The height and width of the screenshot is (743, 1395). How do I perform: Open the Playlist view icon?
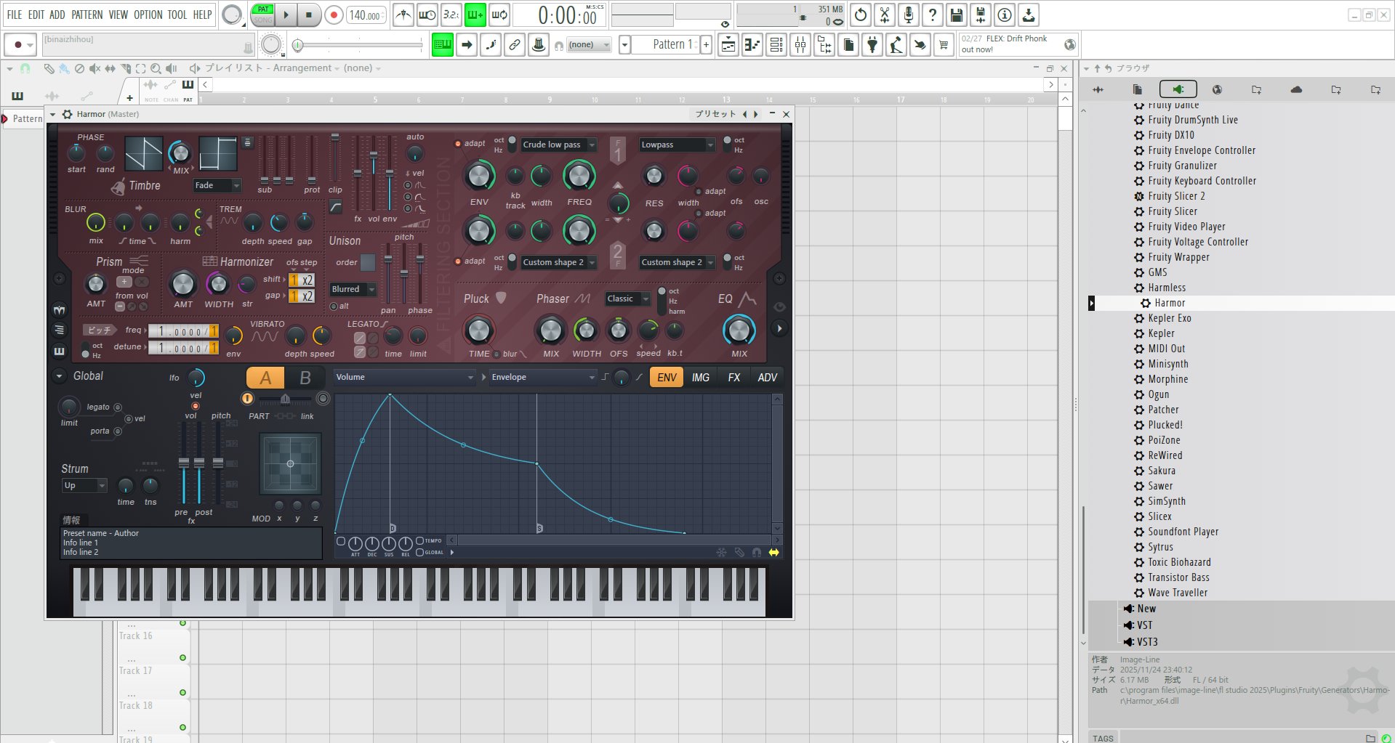728,45
